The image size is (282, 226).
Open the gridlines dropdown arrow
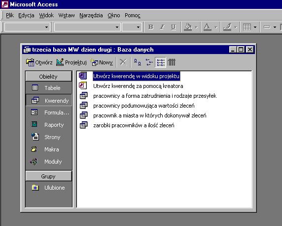(255, 27)
